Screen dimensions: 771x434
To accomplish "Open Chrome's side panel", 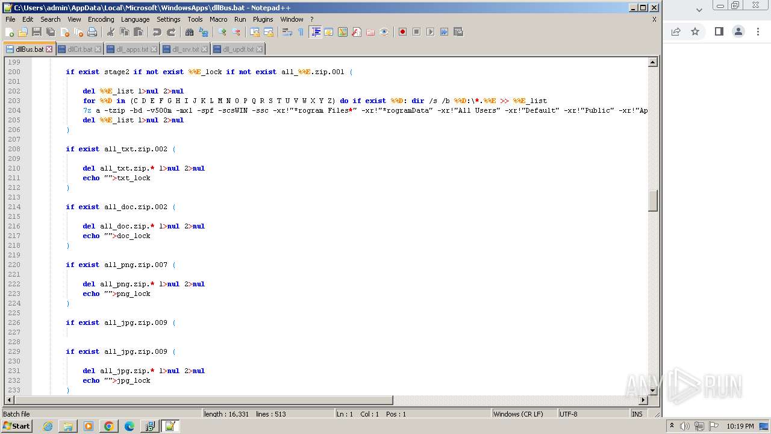I will point(719,31).
